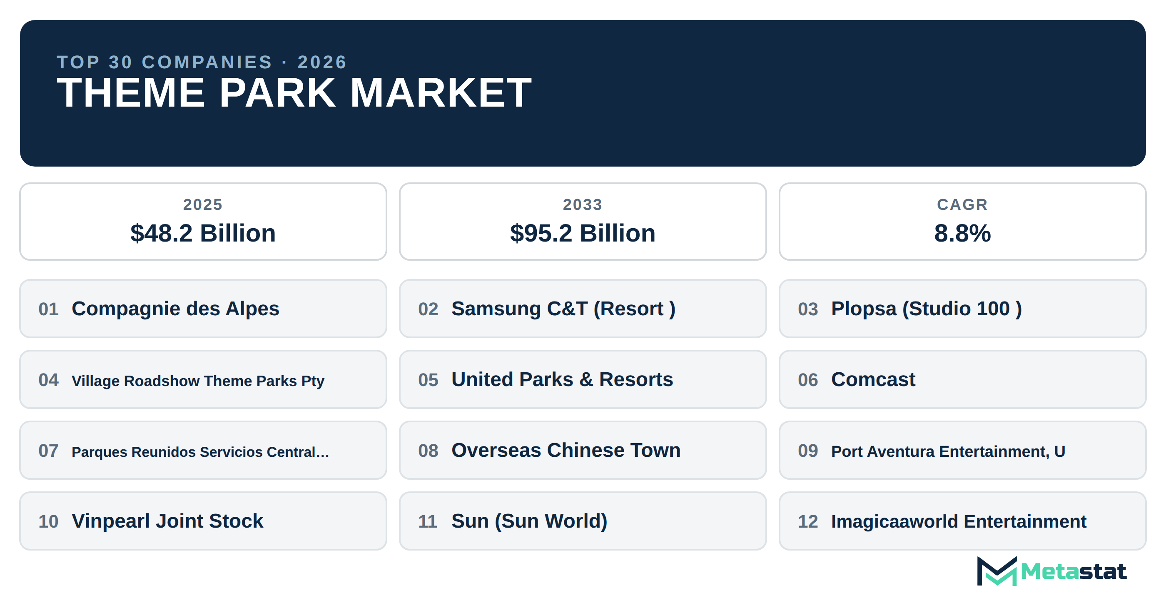Select Village Roadshow Theme Parks Pty
Viewport: 1166px width, 608px height.
(x=203, y=379)
